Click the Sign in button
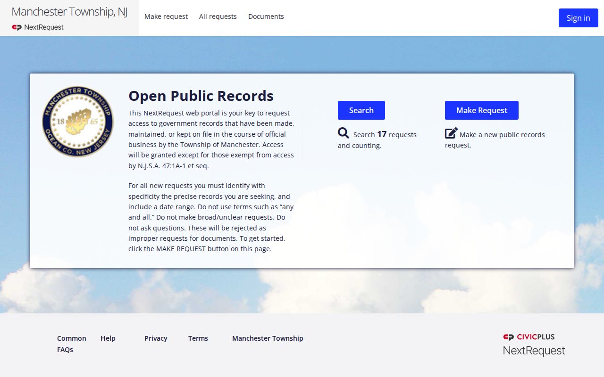This screenshot has width=604, height=377. click(579, 18)
